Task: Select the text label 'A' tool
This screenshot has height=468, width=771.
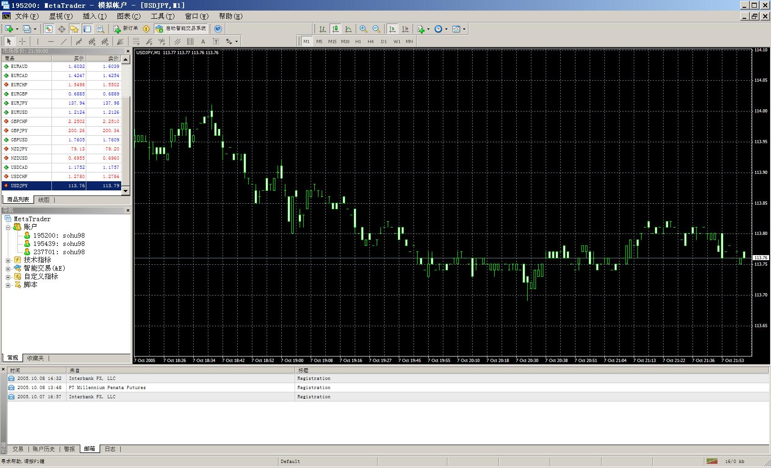Action: [203, 41]
